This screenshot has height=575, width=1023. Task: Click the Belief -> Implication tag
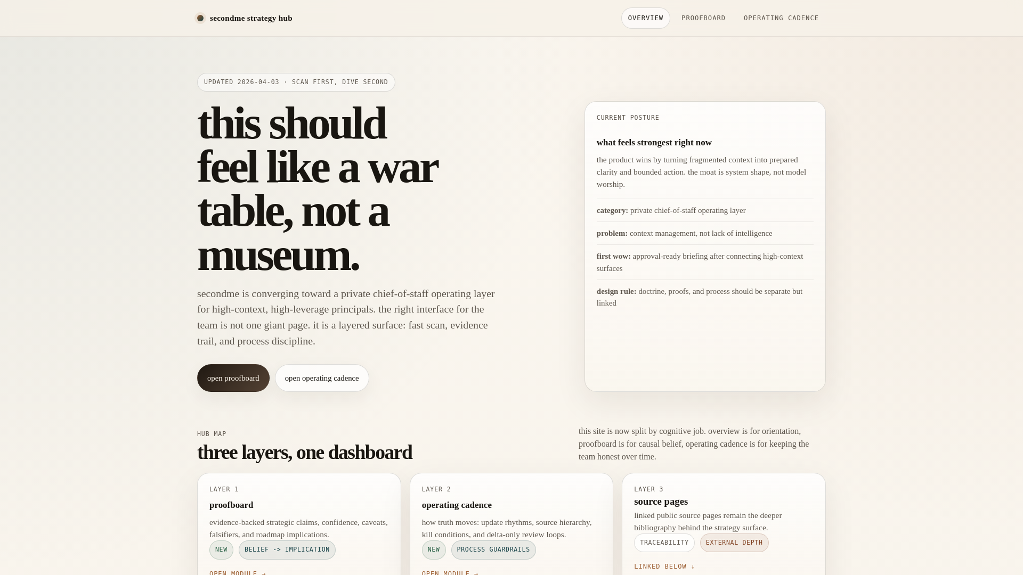coord(287,550)
